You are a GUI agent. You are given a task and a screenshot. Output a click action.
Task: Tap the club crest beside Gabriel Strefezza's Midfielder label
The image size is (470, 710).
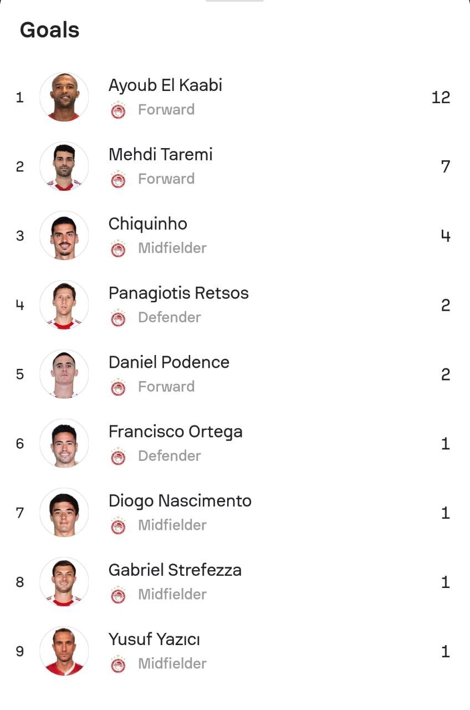118,595
